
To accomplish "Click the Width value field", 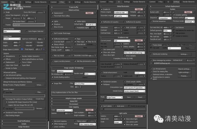I will (16, 42).
